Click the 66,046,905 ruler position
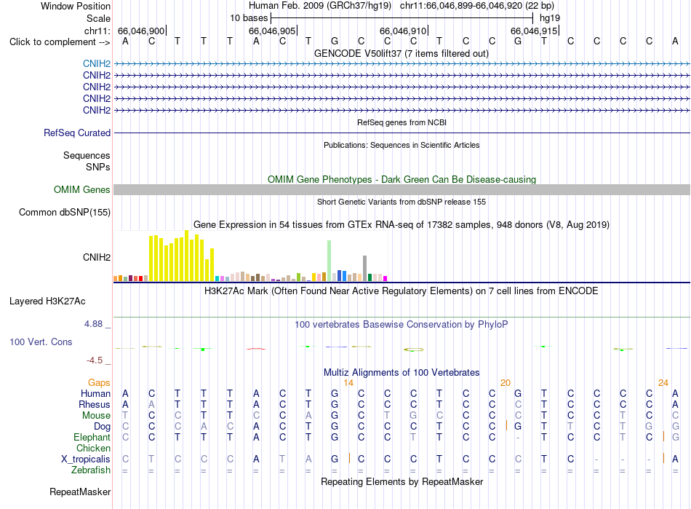 [x=272, y=31]
